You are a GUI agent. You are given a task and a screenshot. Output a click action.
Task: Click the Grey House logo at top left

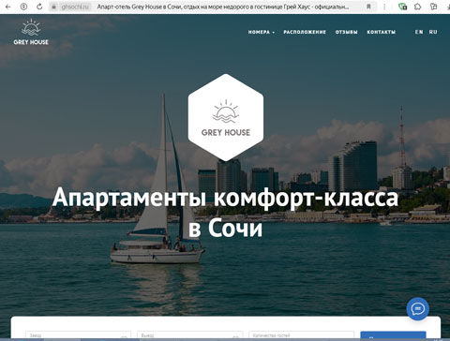[x=31, y=32]
